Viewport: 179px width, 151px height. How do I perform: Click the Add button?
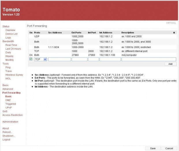170,64
